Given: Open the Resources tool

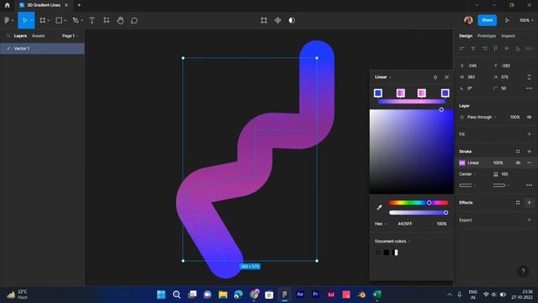Looking at the screenshot, I should 107,20.
